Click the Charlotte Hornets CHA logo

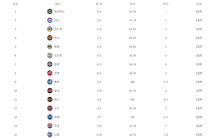coord(50,117)
